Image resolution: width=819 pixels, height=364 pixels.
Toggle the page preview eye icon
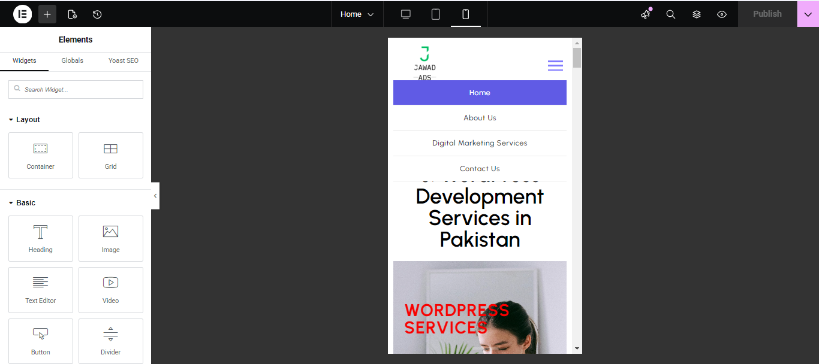coord(722,14)
